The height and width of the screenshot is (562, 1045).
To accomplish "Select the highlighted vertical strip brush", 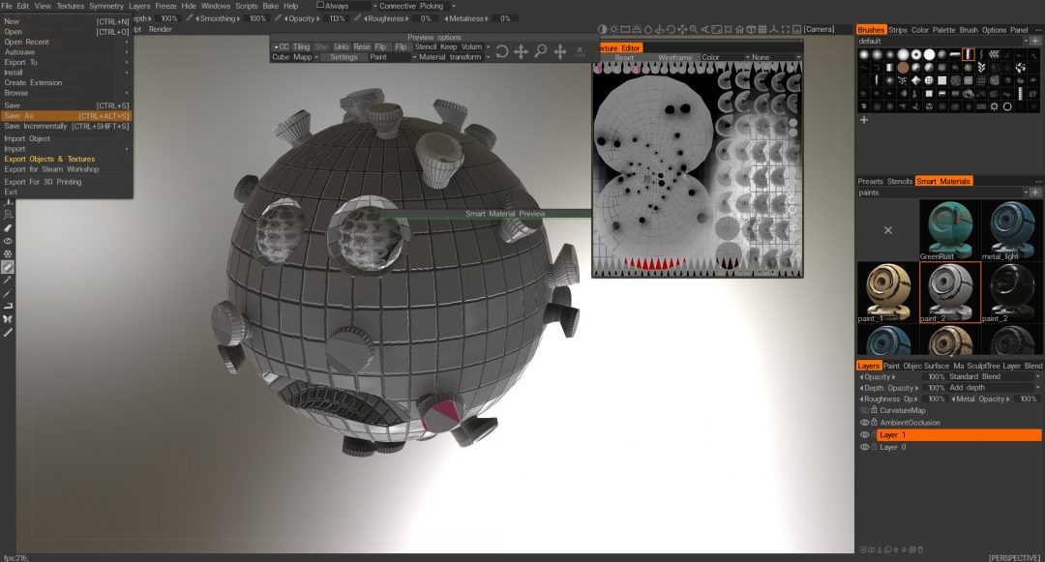I will click(x=969, y=54).
